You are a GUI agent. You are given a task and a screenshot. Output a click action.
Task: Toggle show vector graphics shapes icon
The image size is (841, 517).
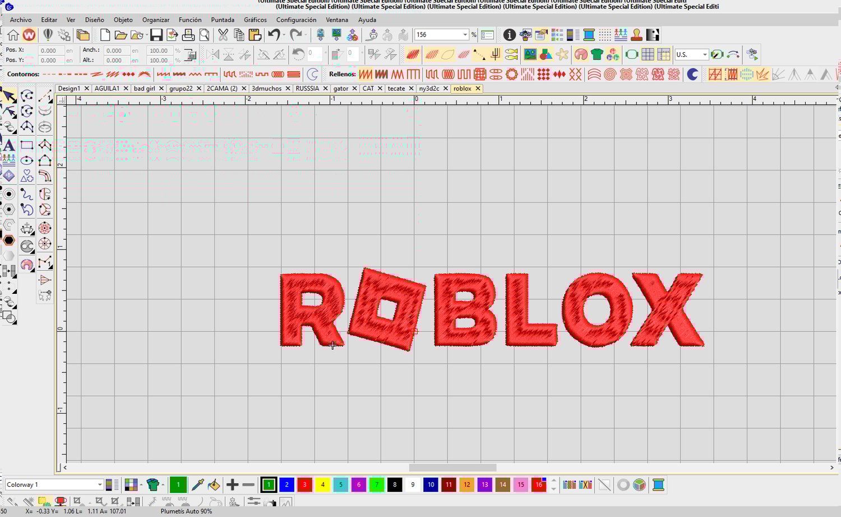pyautogui.click(x=546, y=54)
